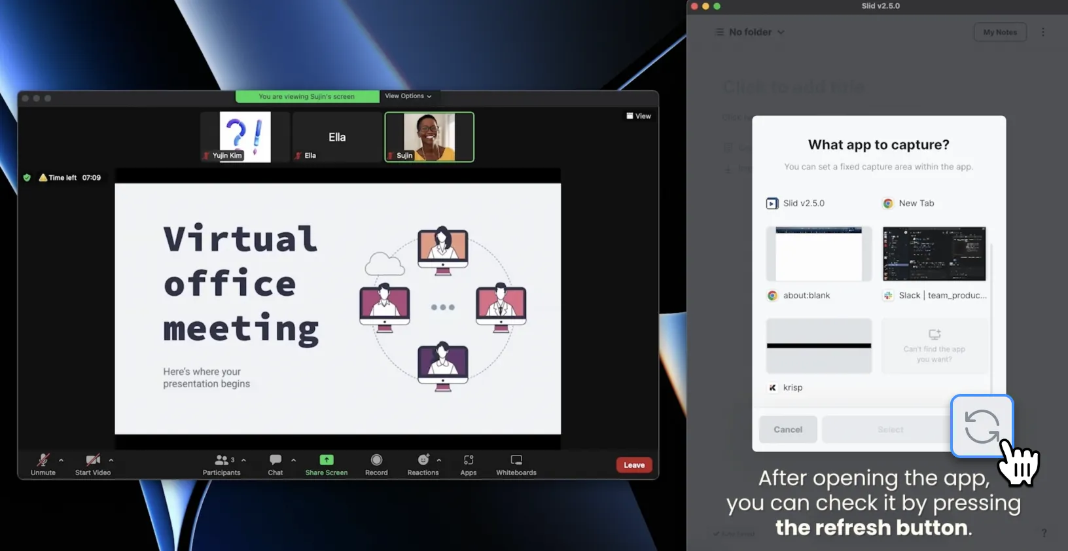Open the three-dot more menu in Slid

[x=1043, y=32]
